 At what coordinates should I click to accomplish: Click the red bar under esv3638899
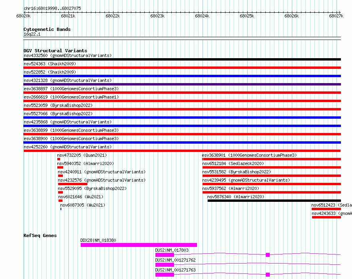click(x=182, y=134)
